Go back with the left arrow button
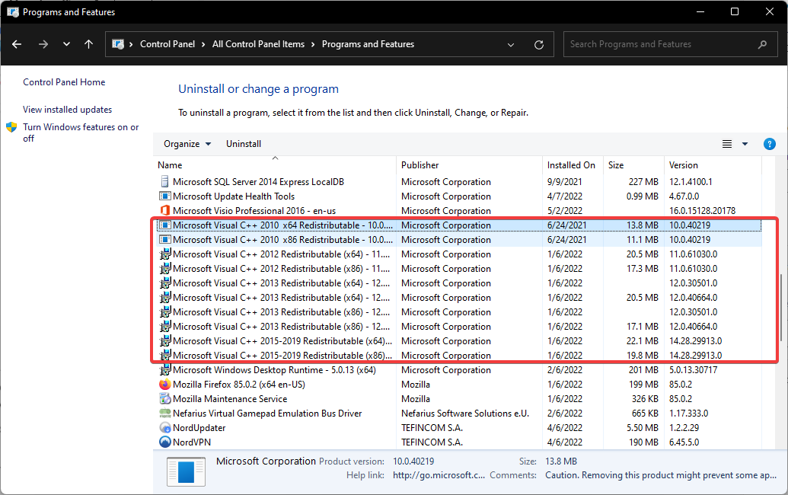Viewport: 788px width, 495px height. (17, 44)
